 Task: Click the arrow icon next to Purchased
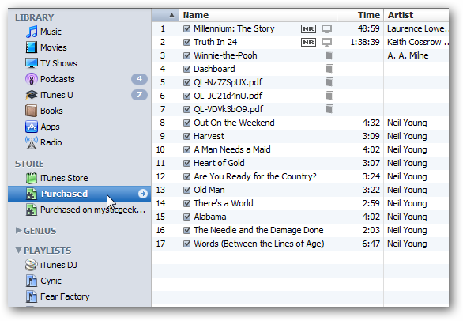[143, 194]
